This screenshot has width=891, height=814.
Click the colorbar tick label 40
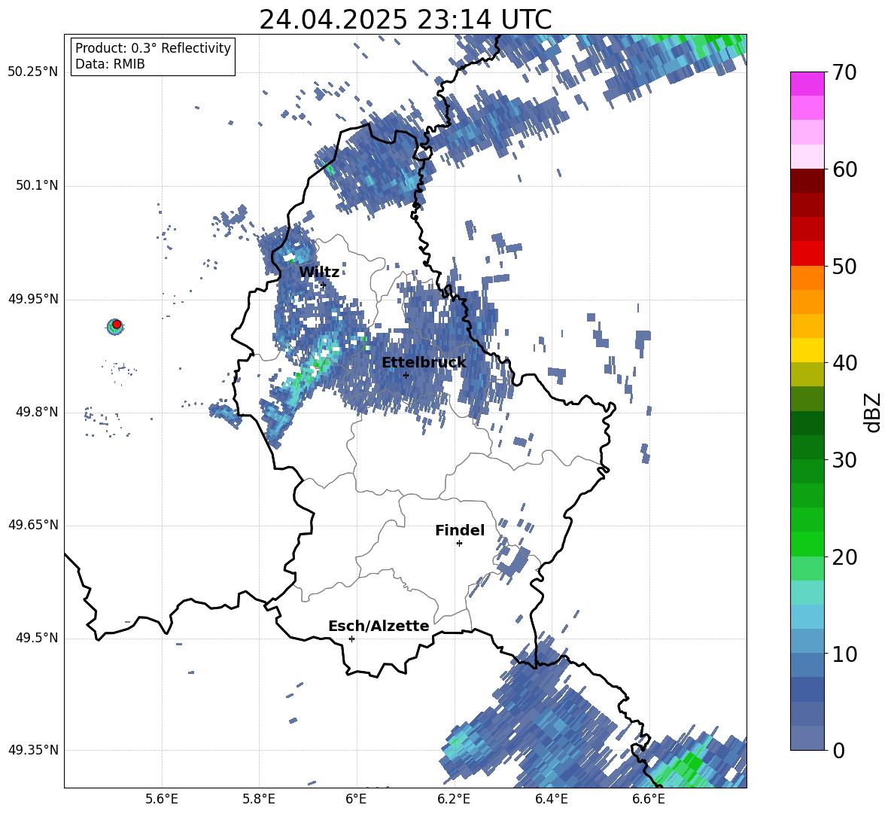[844, 363]
